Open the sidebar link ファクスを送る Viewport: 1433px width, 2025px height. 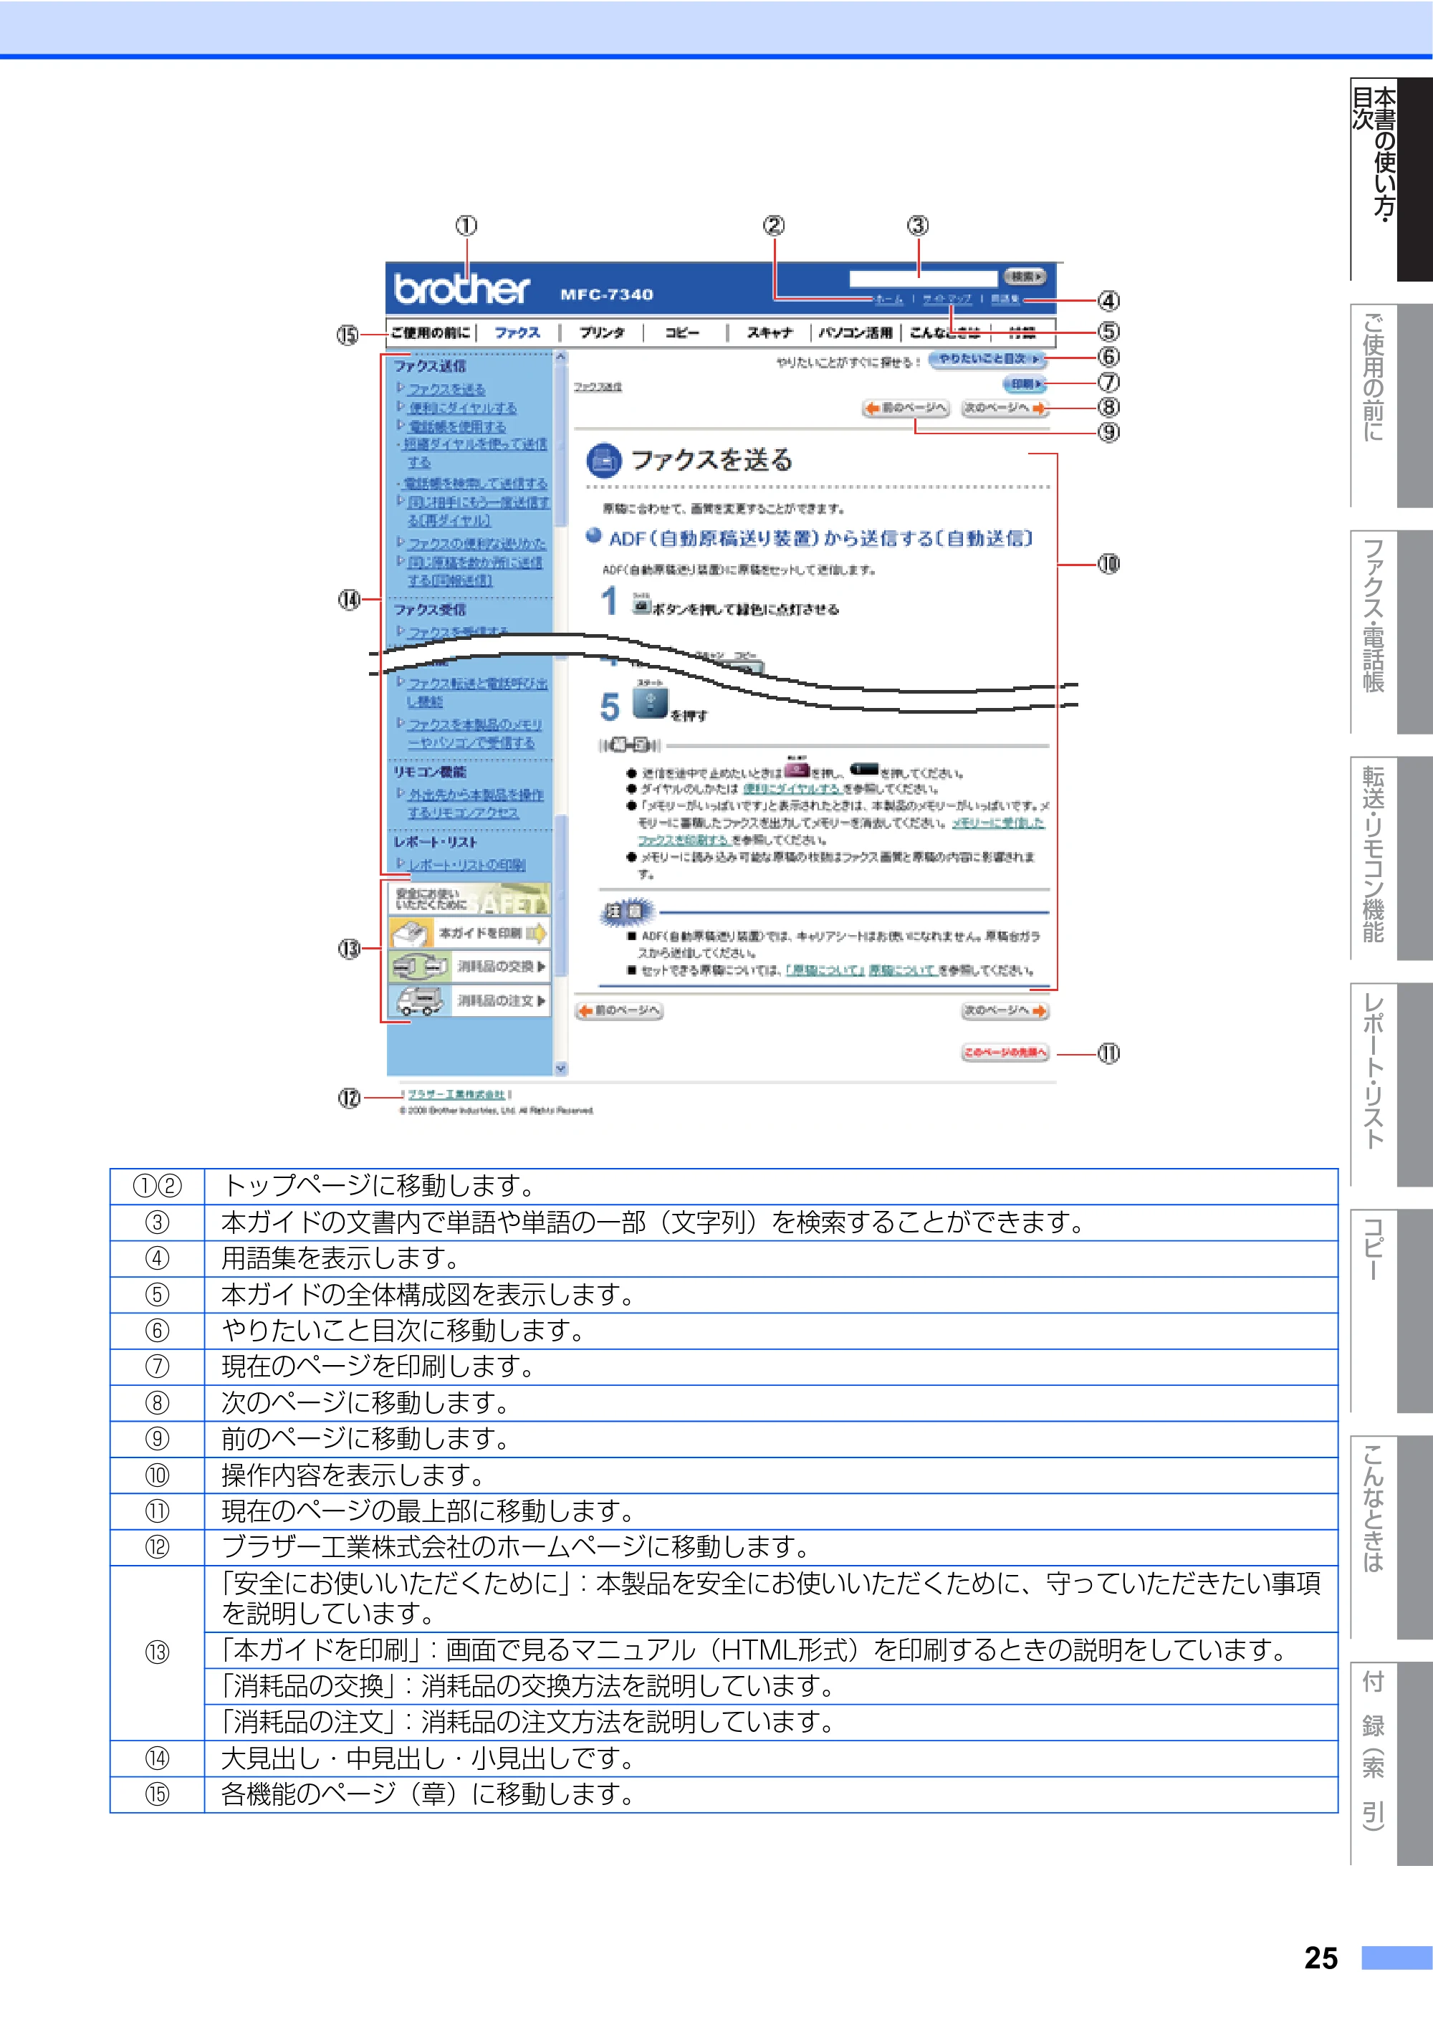[x=446, y=389]
